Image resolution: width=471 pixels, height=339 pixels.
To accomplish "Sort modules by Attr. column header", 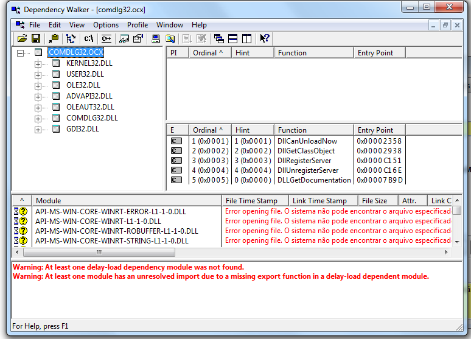I will (x=413, y=201).
